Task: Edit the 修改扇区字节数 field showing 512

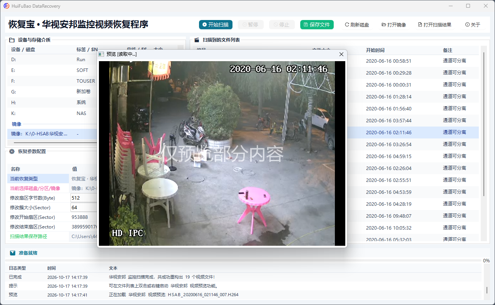Action: click(x=84, y=198)
